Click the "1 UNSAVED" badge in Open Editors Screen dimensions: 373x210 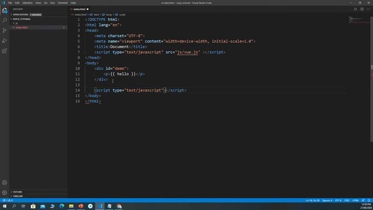(36, 15)
